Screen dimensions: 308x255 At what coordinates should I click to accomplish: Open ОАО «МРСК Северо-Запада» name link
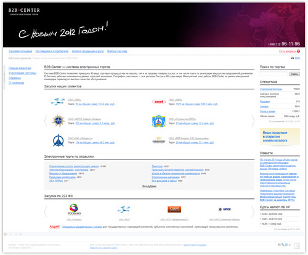84,119
